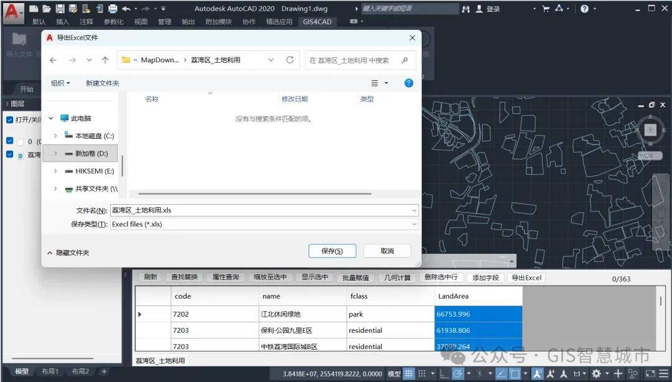Image resolution: width=672 pixels, height=382 pixels.
Task: Click the Undo arrow in AutoCAD toolbar
Action: [x=126, y=9]
